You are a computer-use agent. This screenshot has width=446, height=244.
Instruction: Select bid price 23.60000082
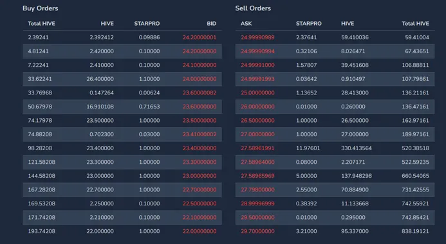click(200, 92)
